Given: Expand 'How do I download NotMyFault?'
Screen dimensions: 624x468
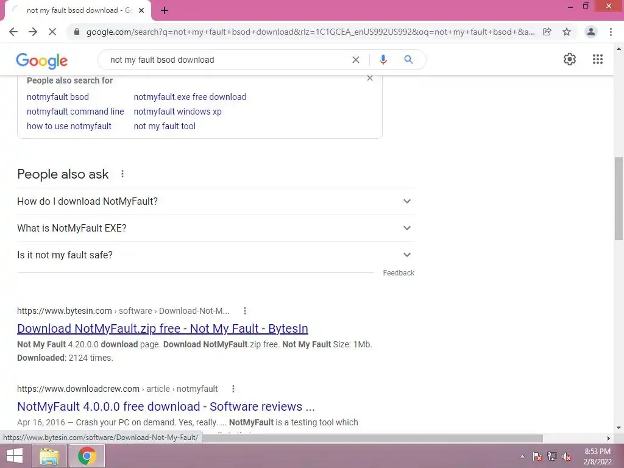Looking at the screenshot, I should point(216,201).
